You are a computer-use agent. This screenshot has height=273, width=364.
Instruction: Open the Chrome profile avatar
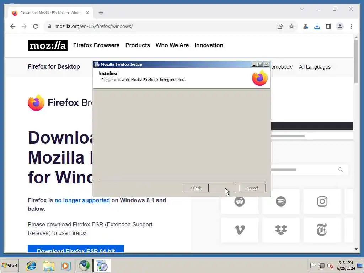coord(339,26)
